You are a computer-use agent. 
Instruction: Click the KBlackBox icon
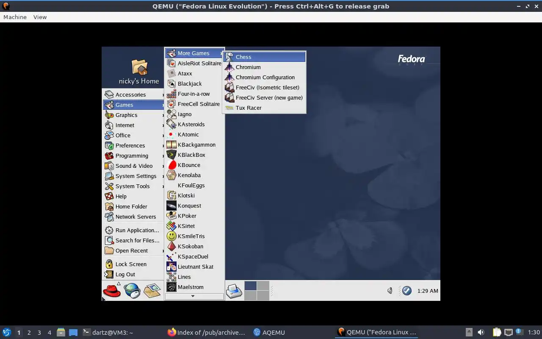point(171,155)
